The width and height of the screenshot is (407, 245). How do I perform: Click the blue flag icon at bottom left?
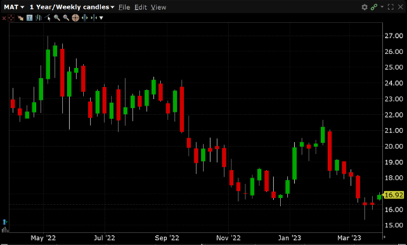coord(5,222)
